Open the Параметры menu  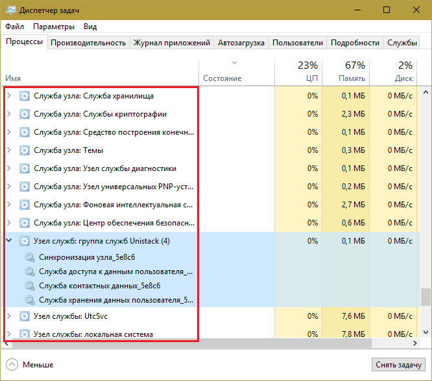click(x=54, y=27)
